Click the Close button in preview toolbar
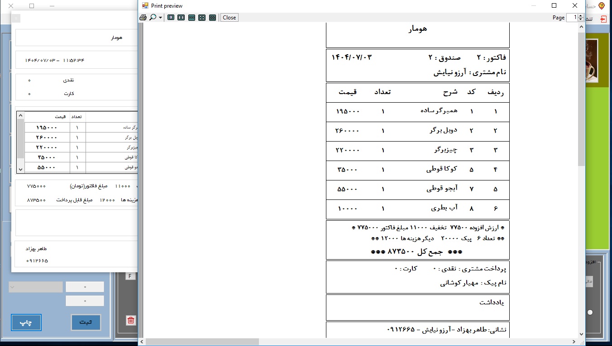Screen dimensions: 612x346 [229, 18]
